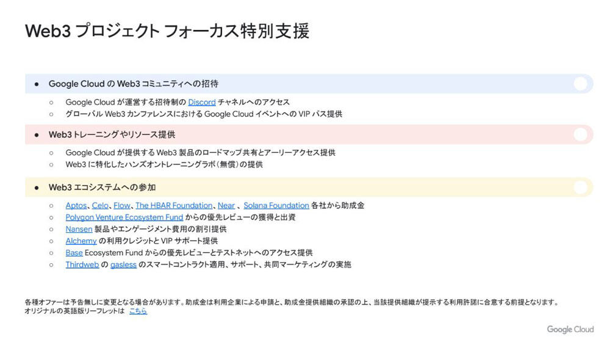Open Polygon Venture Ecosystem Fund link
The height and width of the screenshot is (340, 610).
coord(124,217)
